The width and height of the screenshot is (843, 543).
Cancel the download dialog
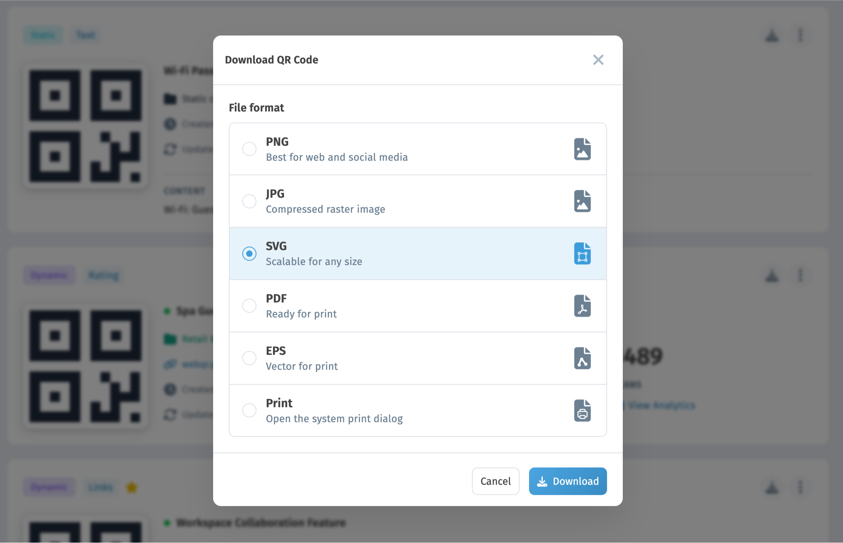496,482
